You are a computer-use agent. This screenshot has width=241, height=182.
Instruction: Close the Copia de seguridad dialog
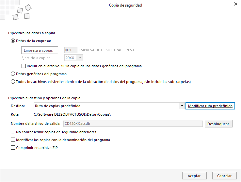pyautogui.click(x=236, y=4)
